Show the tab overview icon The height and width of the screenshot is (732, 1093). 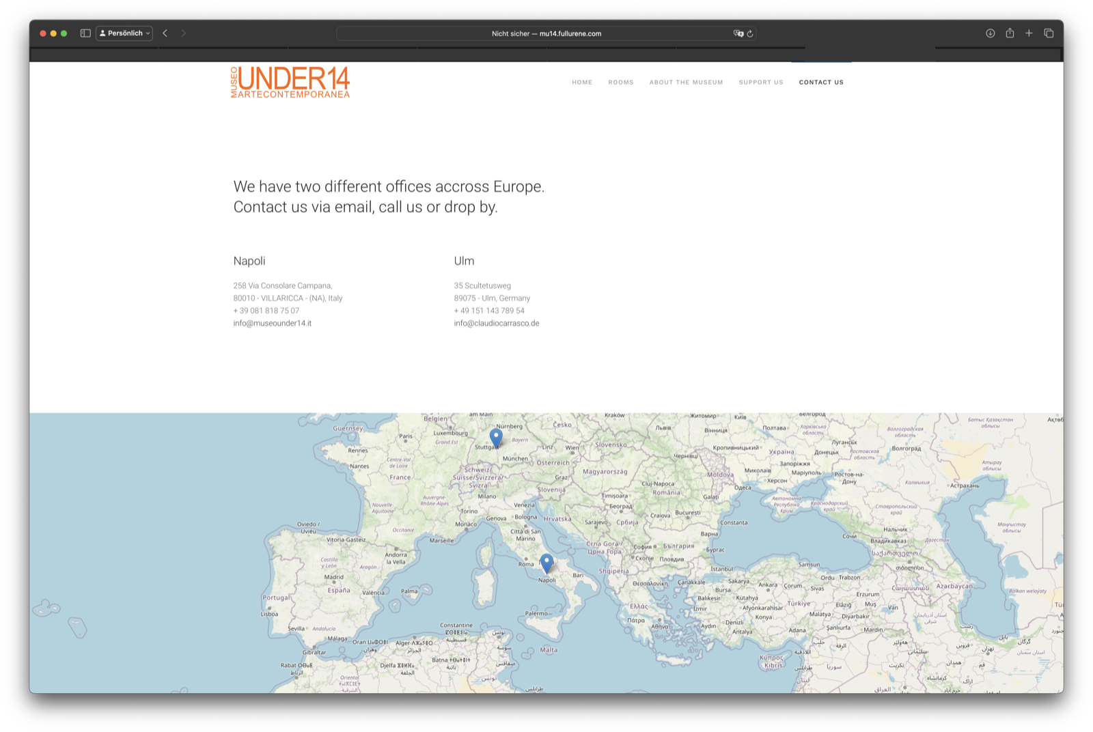point(1049,33)
